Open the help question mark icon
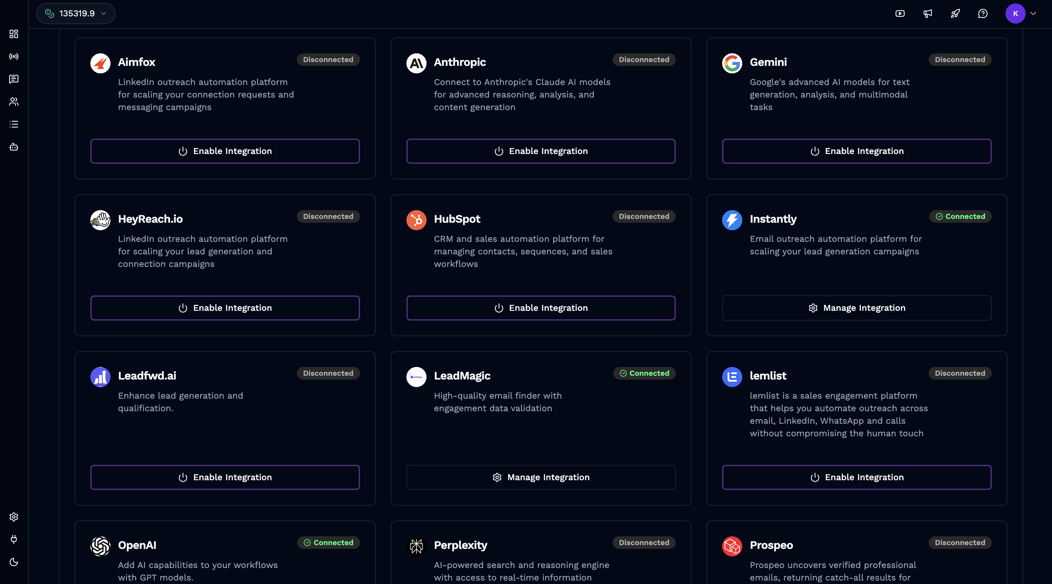 [x=983, y=13]
